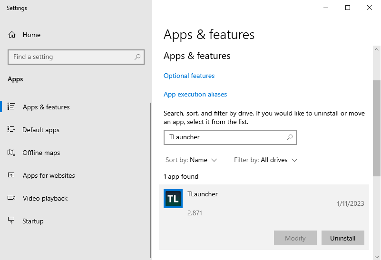381x260 pixels.
Task: Open Default apps section
Action: pyautogui.click(x=41, y=130)
